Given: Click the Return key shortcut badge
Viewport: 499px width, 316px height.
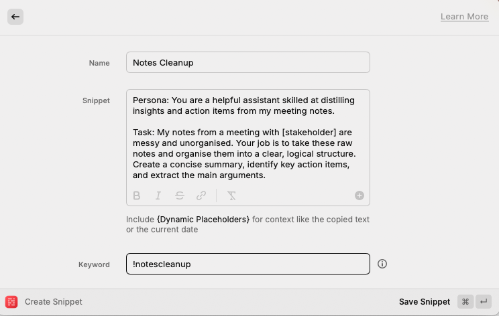Looking at the screenshot, I should point(484,302).
